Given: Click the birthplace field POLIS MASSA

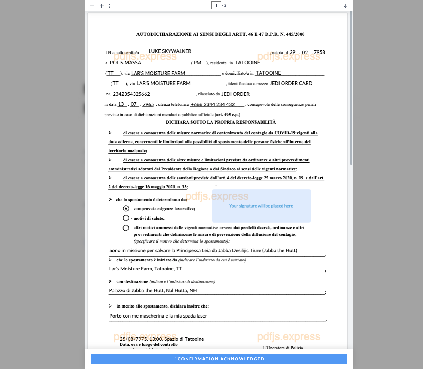Looking at the screenshot, I should click(x=125, y=63).
